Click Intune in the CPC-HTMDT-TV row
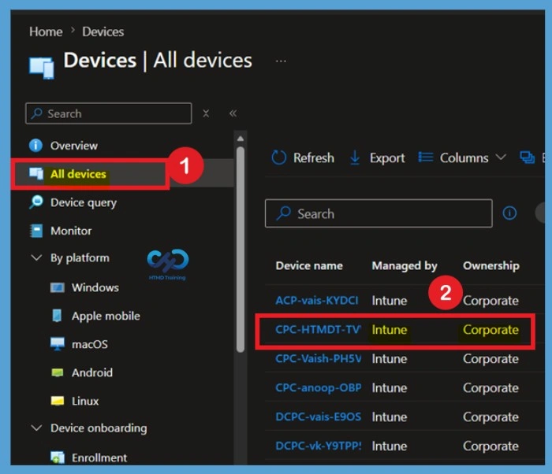This screenshot has width=552, height=474. click(x=389, y=330)
